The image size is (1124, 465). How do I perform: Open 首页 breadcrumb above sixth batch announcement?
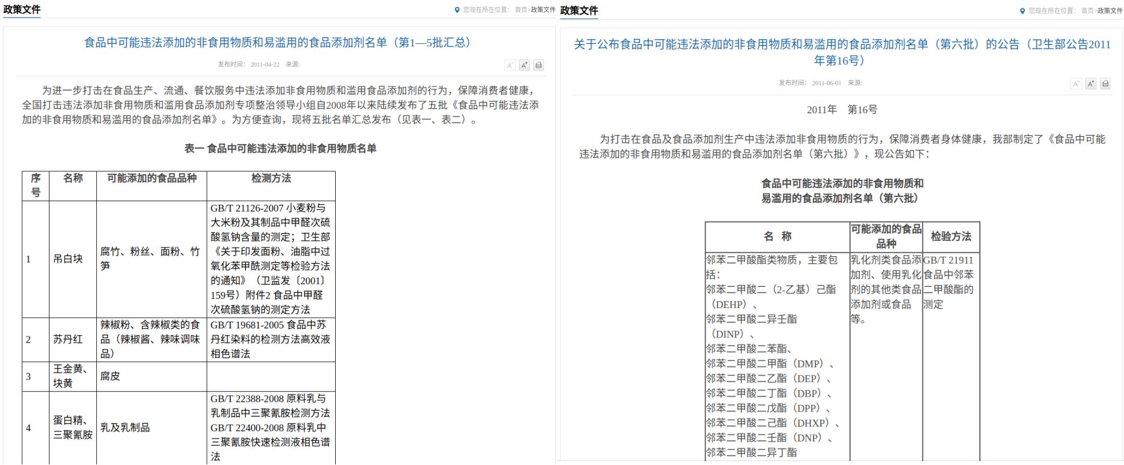click(1087, 11)
